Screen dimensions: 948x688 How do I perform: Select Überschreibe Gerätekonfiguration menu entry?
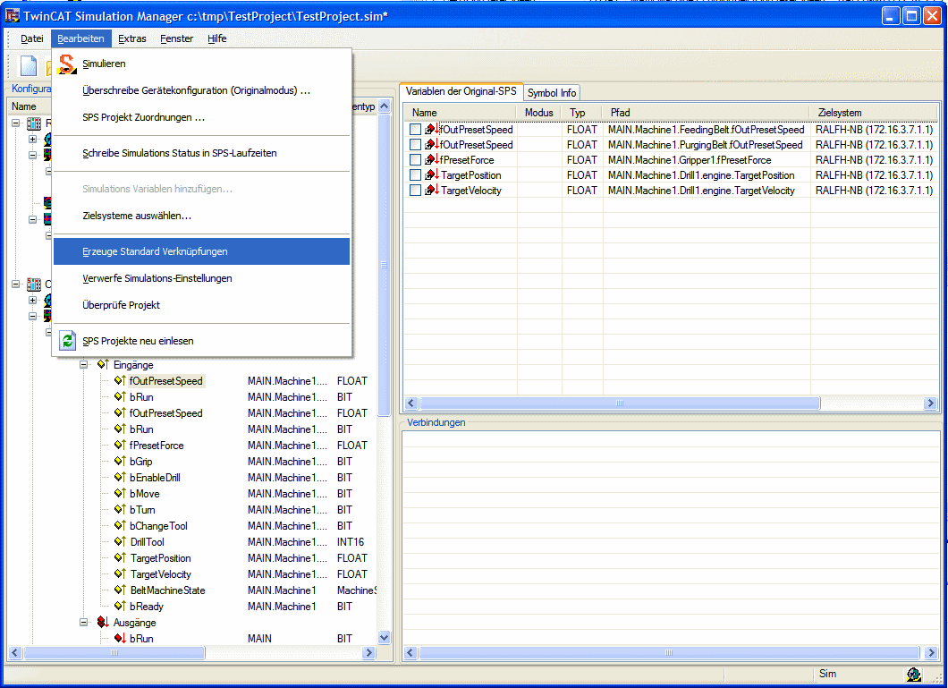point(201,90)
